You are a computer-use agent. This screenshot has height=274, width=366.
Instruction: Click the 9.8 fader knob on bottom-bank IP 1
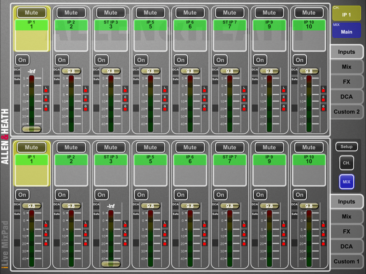click(x=31, y=206)
